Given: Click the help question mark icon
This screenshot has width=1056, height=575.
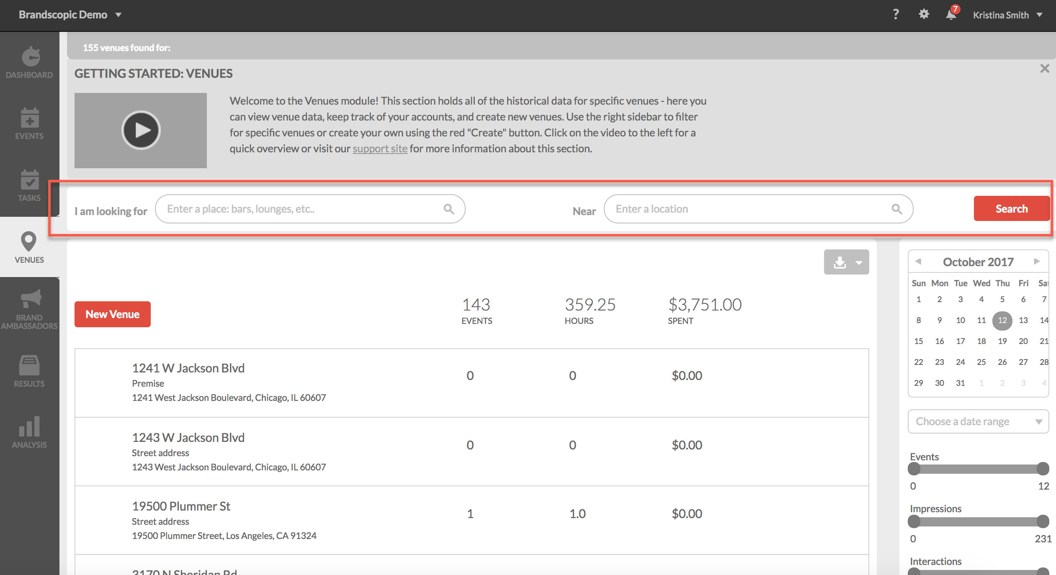Looking at the screenshot, I should tap(896, 15).
